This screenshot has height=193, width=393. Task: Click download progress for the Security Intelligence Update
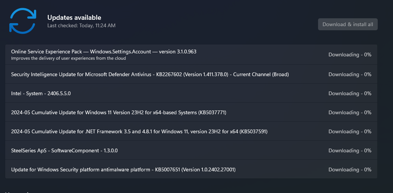pyautogui.click(x=350, y=74)
